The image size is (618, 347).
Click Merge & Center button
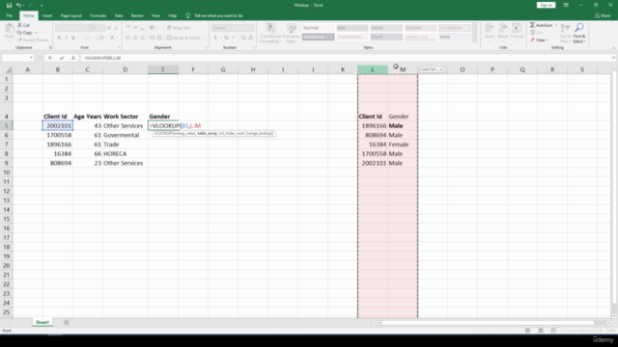coord(184,38)
